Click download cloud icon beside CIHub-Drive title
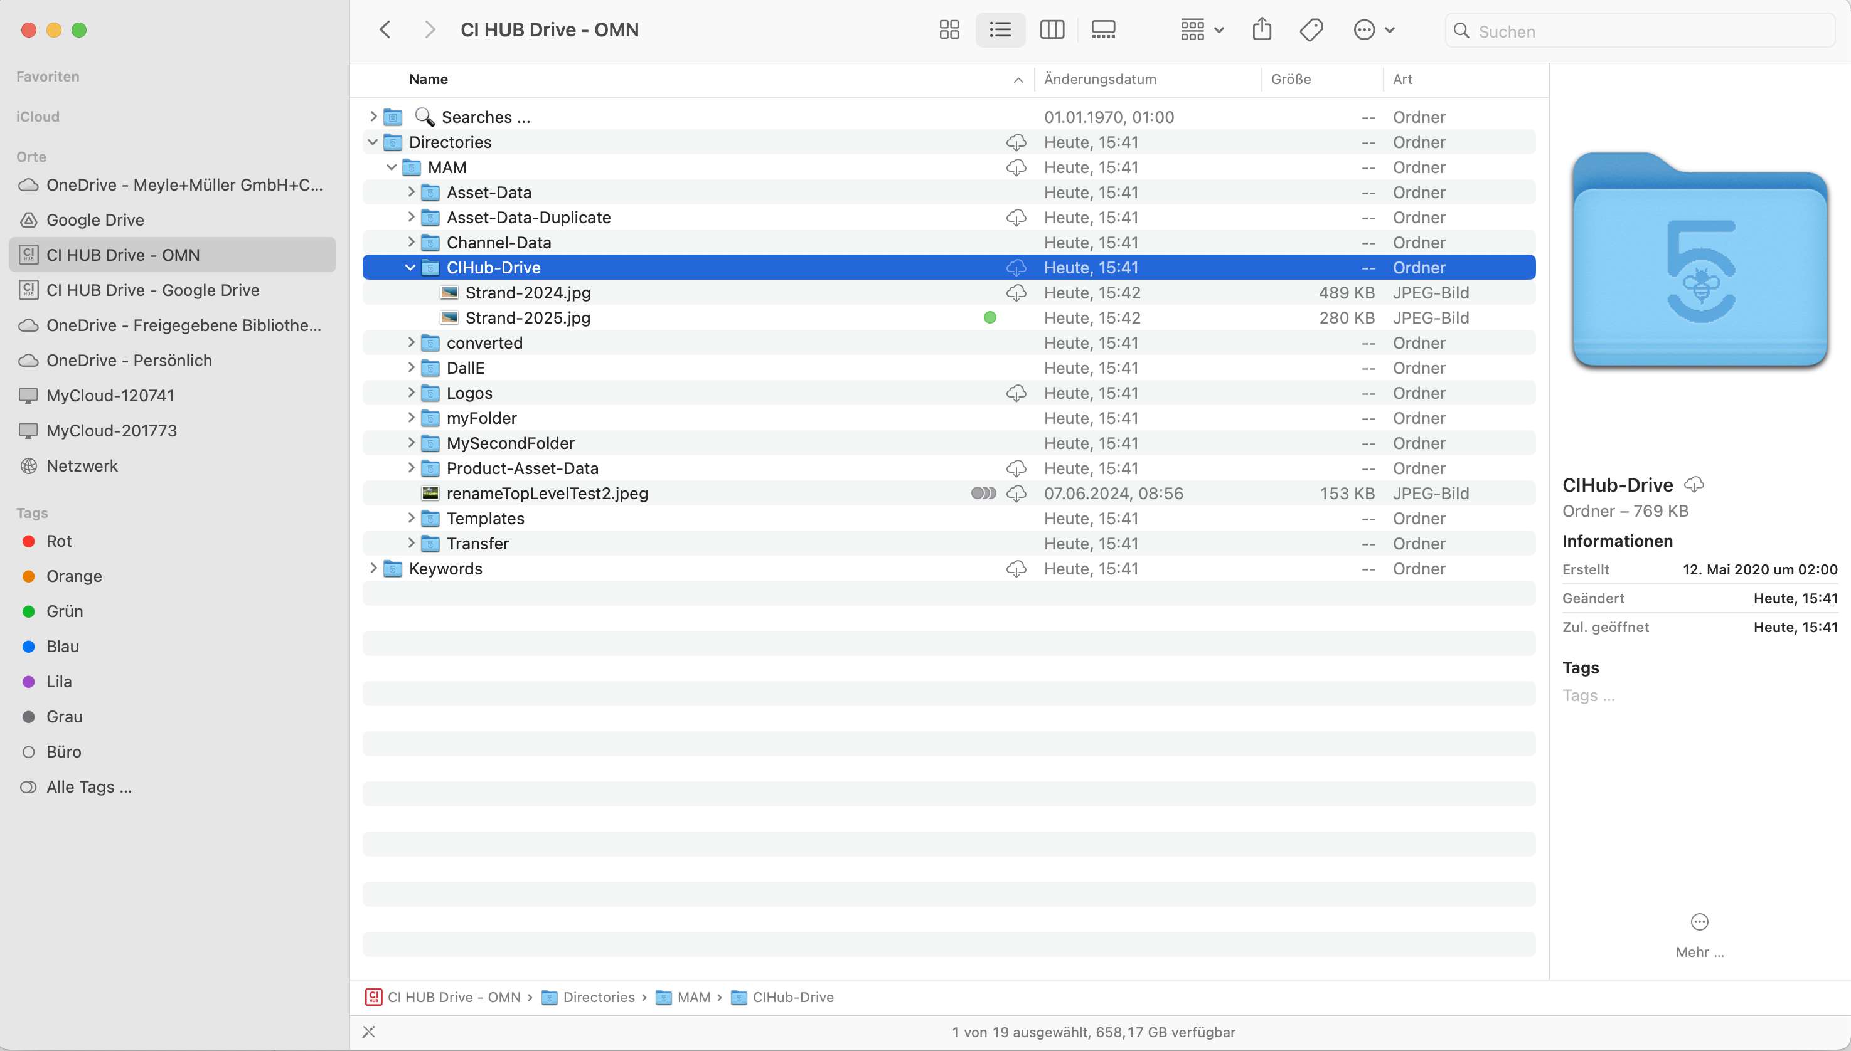This screenshot has height=1051, width=1851. [x=1694, y=484]
